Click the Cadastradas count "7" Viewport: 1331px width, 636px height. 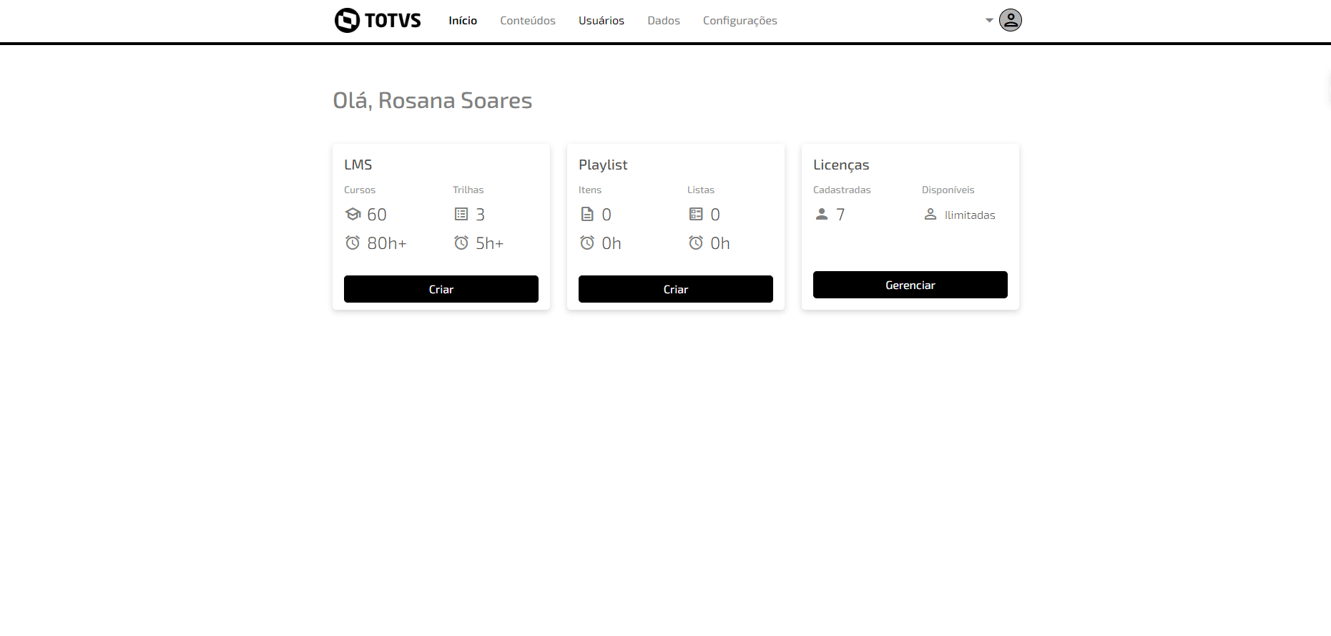(841, 215)
